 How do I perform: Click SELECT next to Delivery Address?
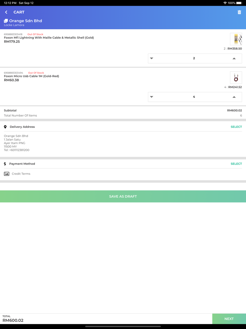pyautogui.click(x=236, y=126)
